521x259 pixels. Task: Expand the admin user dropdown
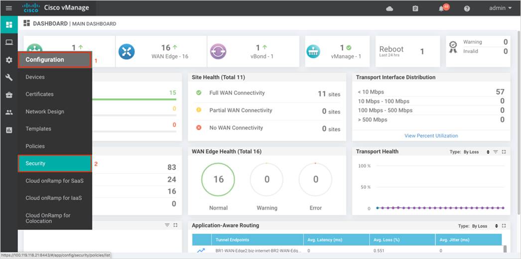pos(500,8)
